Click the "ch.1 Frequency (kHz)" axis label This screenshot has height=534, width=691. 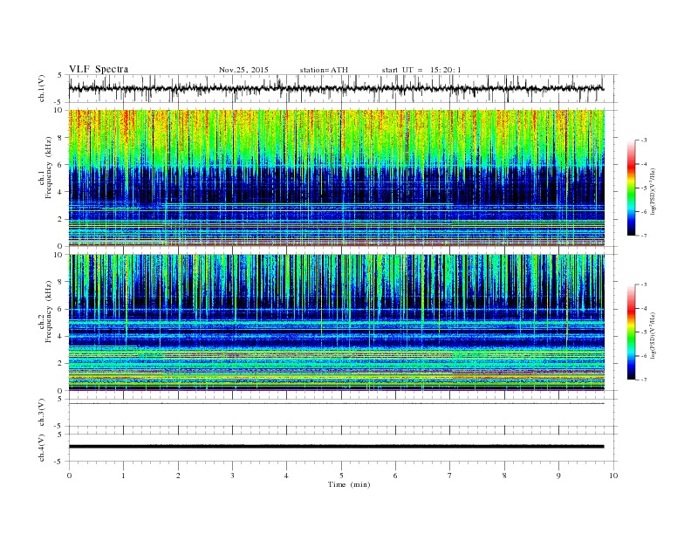(x=45, y=178)
